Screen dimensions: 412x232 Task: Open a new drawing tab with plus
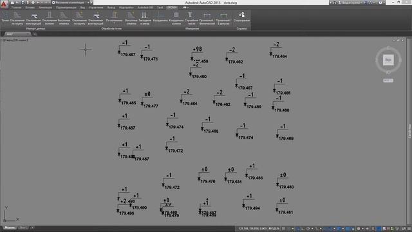point(35,34)
